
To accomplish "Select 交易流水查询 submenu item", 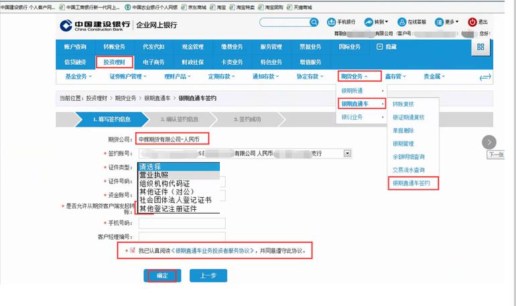I will point(408,170).
